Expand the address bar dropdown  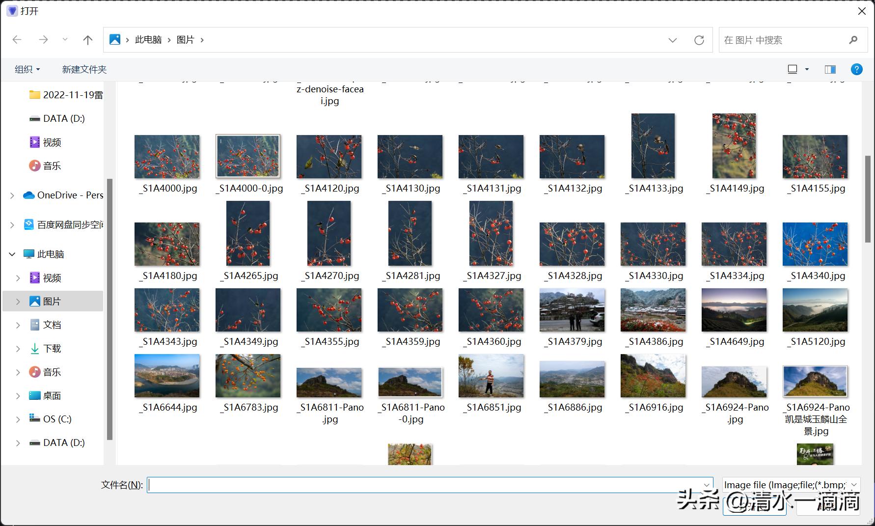click(x=672, y=40)
